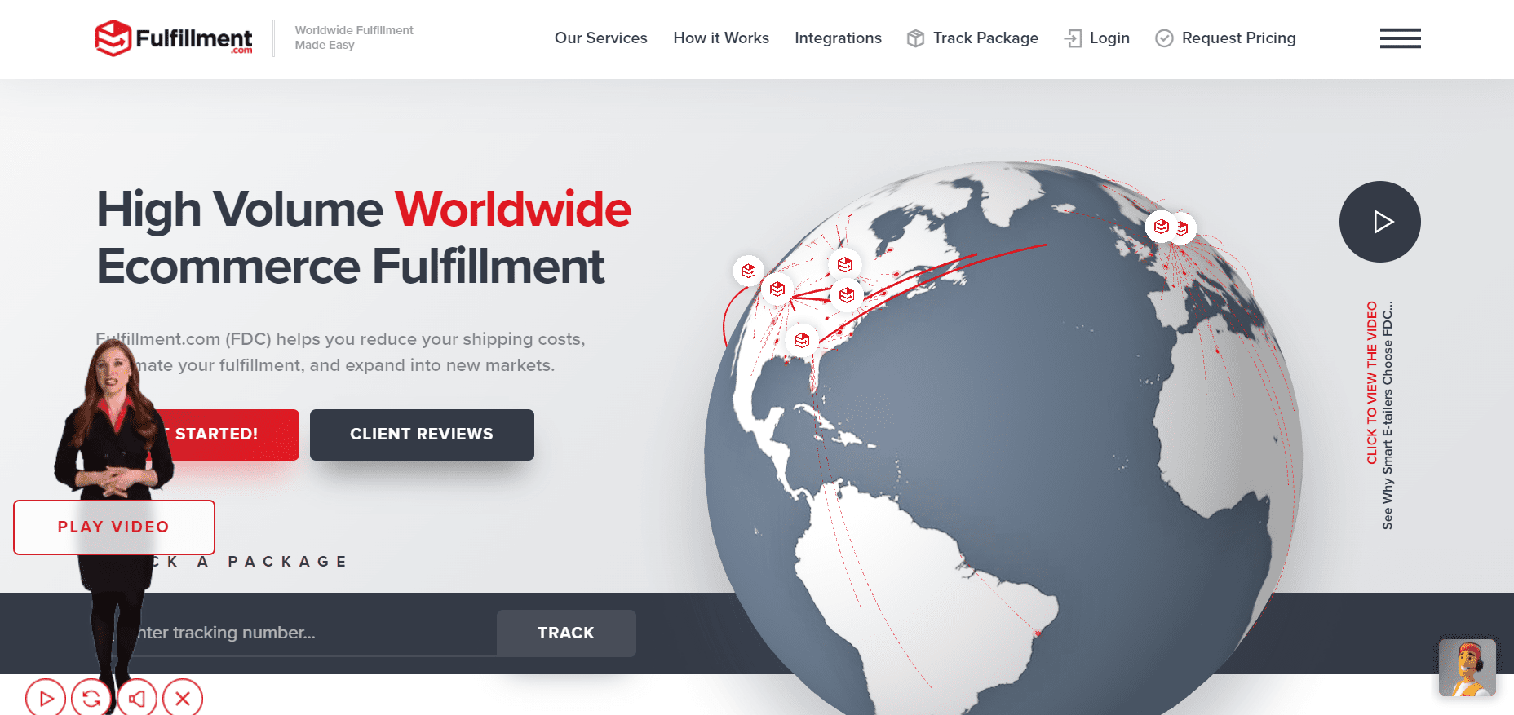
Task: Go to Integrations
Action: (838, 38)
